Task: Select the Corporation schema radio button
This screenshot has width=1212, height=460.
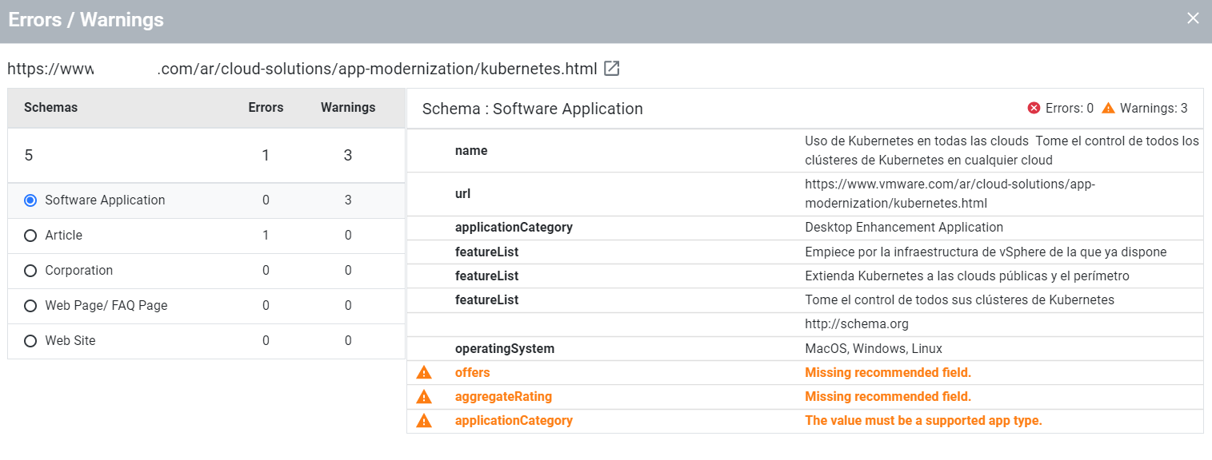Action: click(30, 271)
